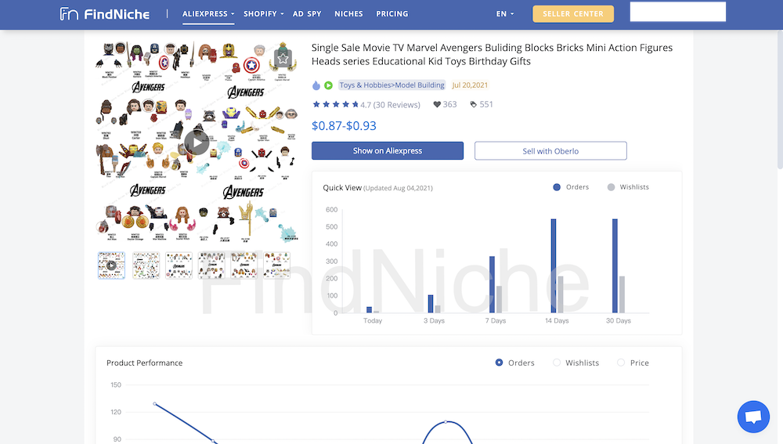Toggle the Wishlists legend in Quick View
Image resolution: width=783 pixels, height=444 pixels.
(628, 187)
